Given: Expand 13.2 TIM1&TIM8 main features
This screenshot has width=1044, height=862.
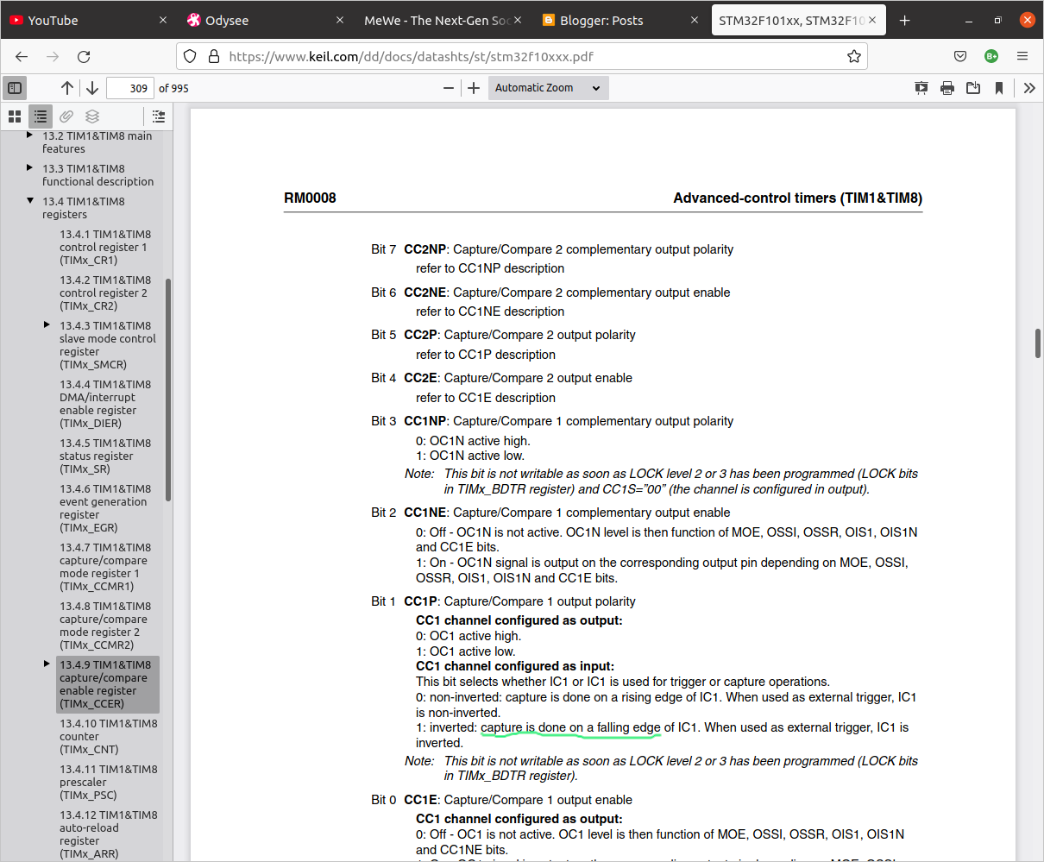Looking at the screenshot, I should pyautogui.click(x=30, y=135).
